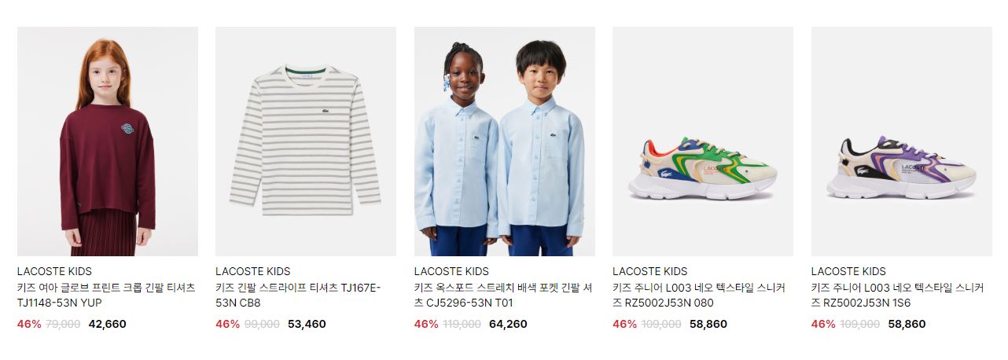
Task: Click the 53,460 sale price
Action: [x=307, y=324]
